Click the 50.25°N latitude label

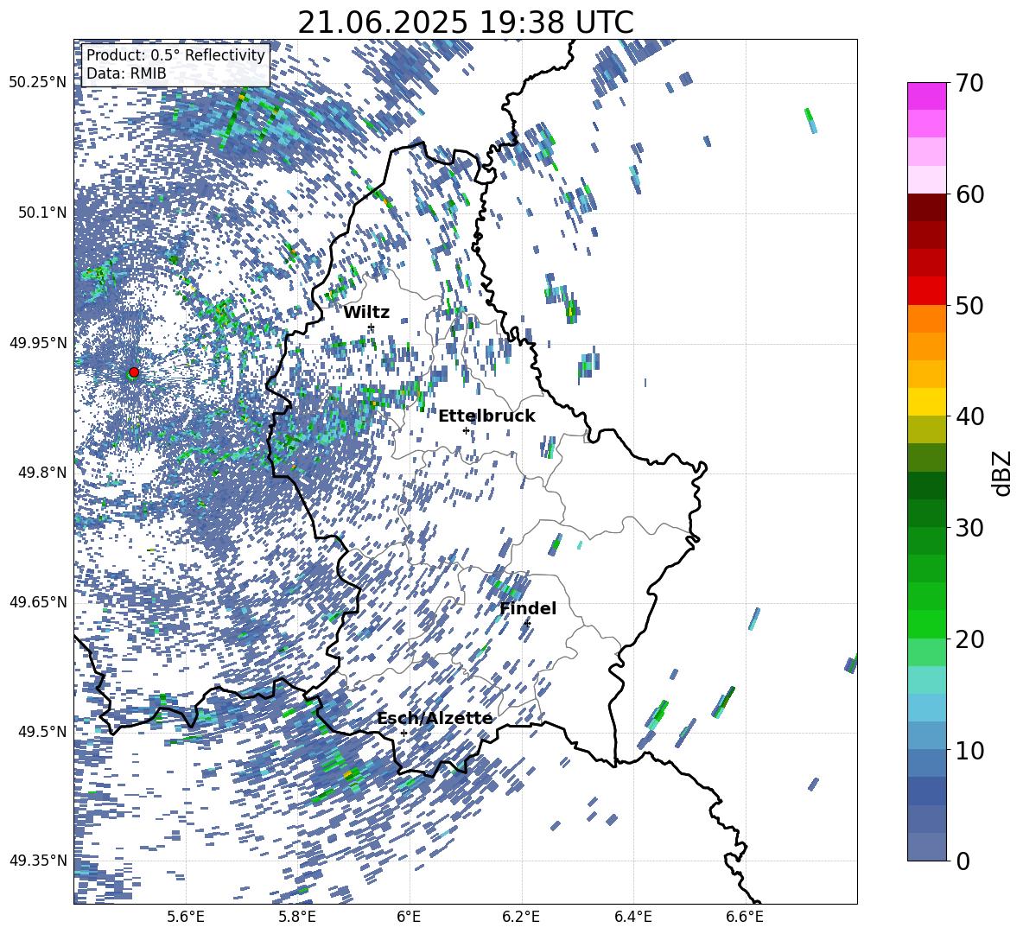[38, 83]
